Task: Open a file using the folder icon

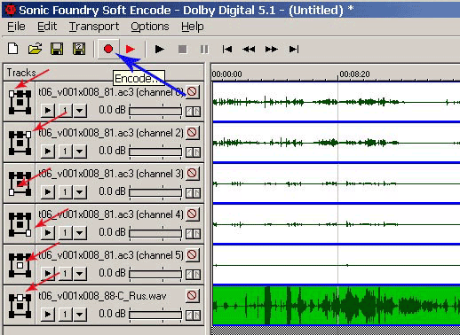Action: 35,49
